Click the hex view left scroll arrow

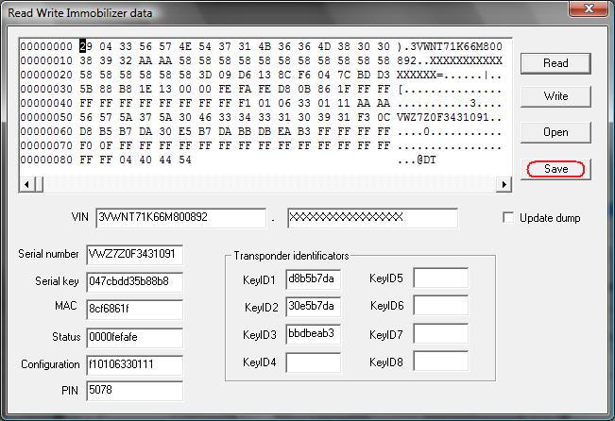(26, 184)
